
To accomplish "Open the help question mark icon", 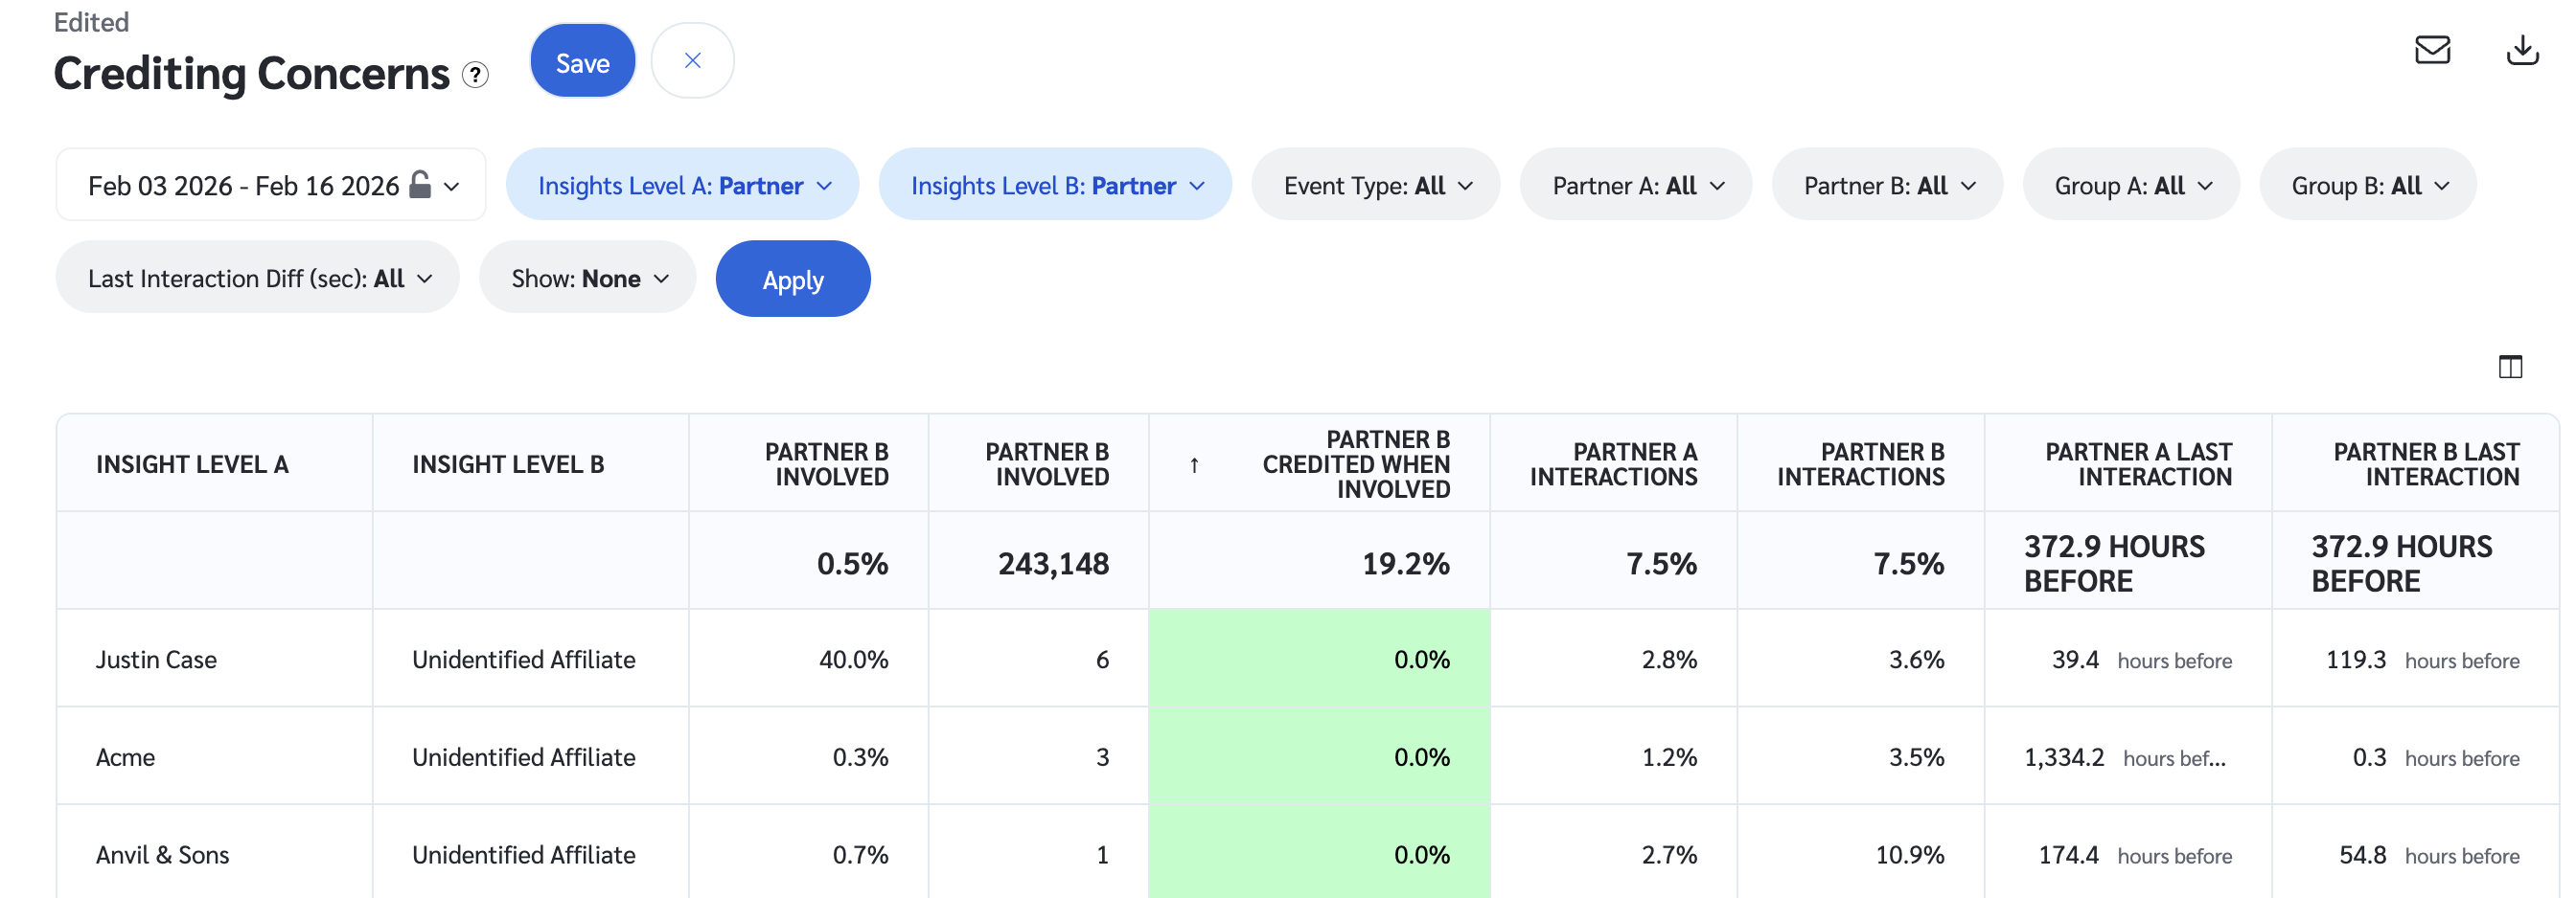I will (x=475, y=75).
